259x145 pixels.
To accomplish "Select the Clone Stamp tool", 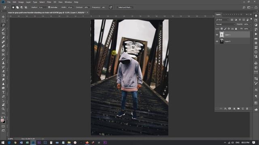I will [x=3, y=63].
